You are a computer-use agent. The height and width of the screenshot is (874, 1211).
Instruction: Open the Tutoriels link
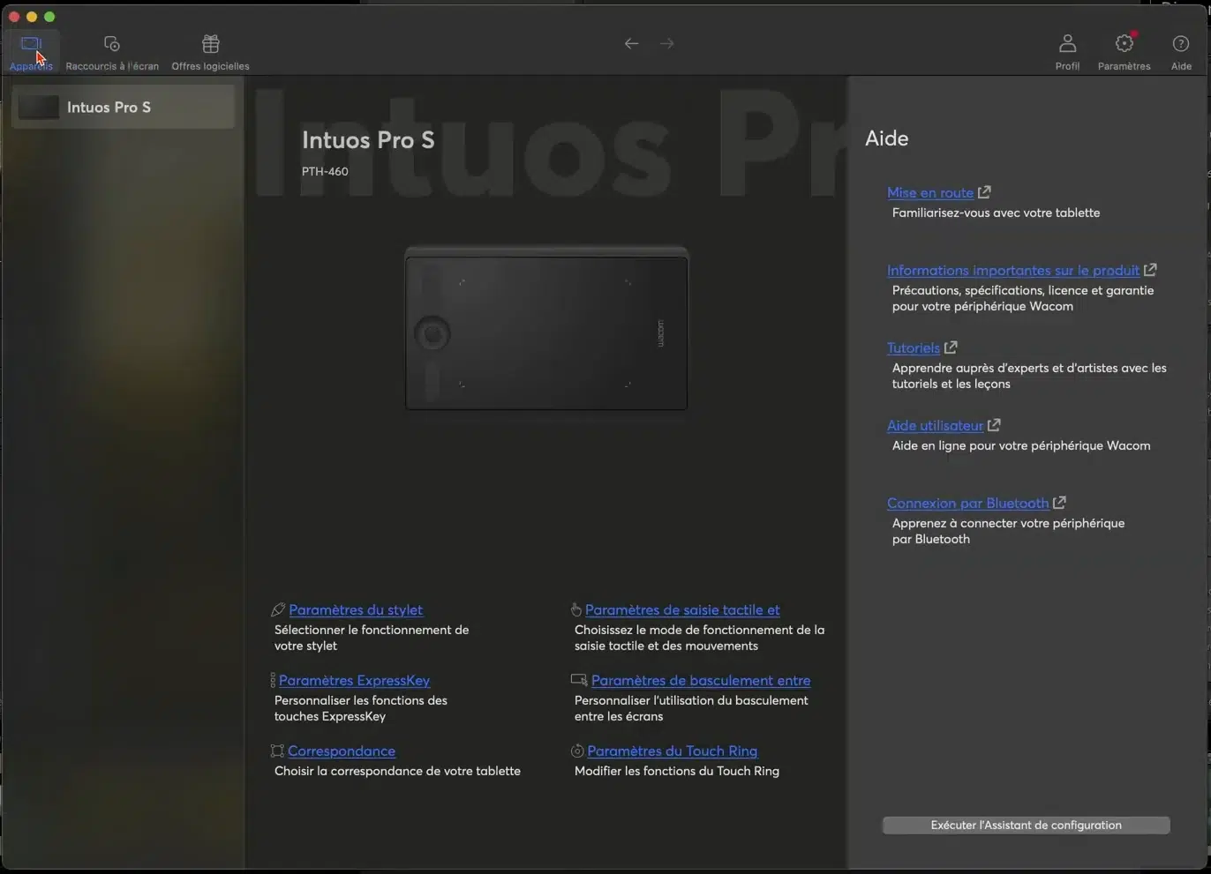[x=914, y=347]
